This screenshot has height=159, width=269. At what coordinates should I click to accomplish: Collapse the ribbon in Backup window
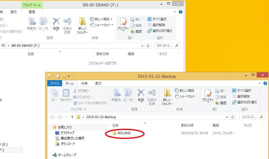pos(259,83)
